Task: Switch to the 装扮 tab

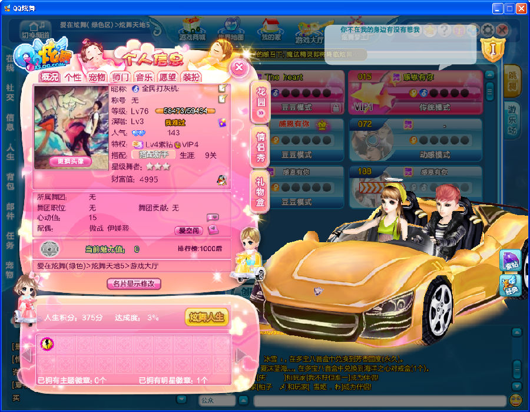Action: pos(191,77)
